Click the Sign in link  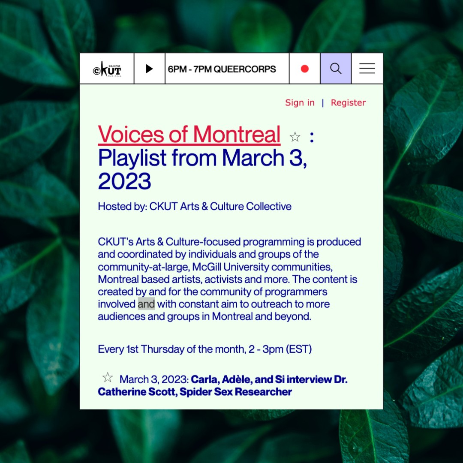300,103
